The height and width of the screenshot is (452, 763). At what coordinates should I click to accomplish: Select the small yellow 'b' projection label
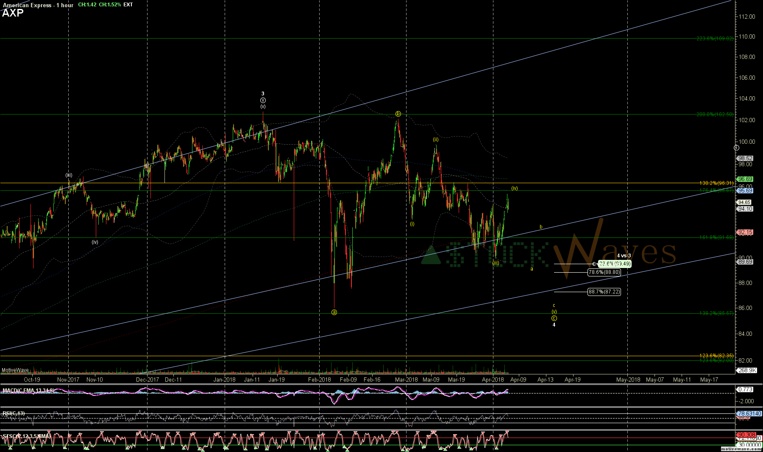541,227
